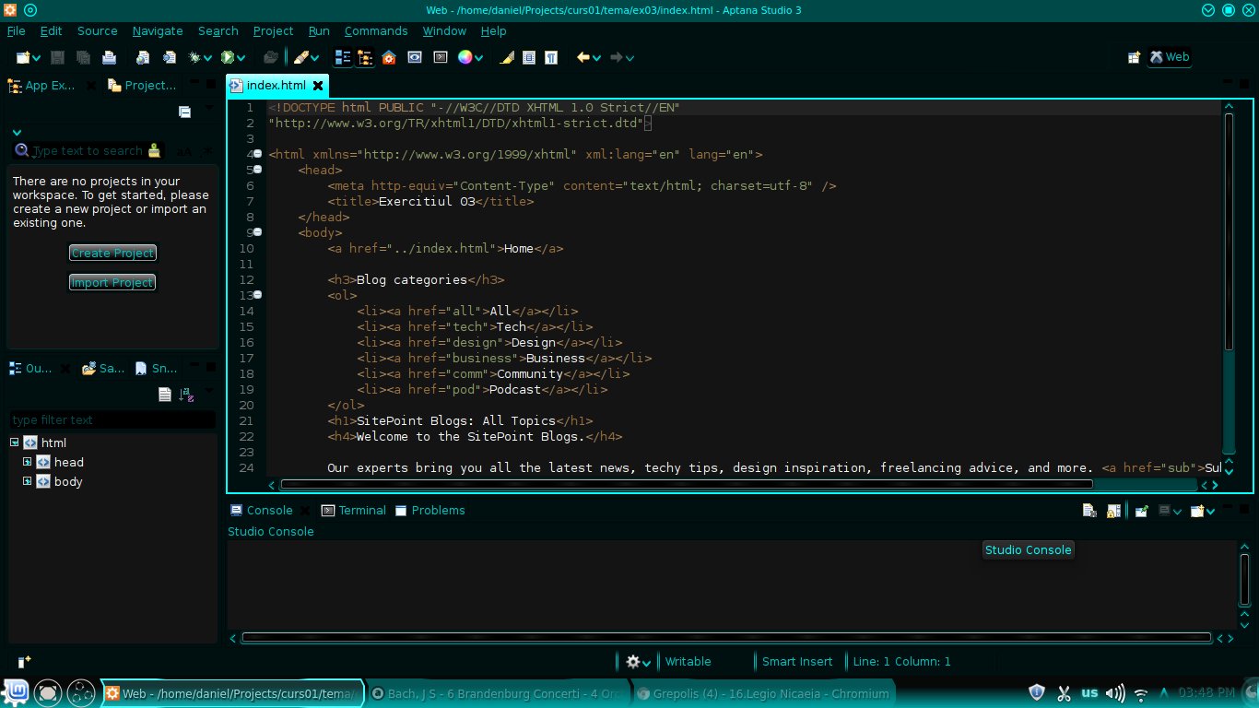1259x708 pixels.
Task: Click the Pin Console icon
Action: coord(1141,511)
